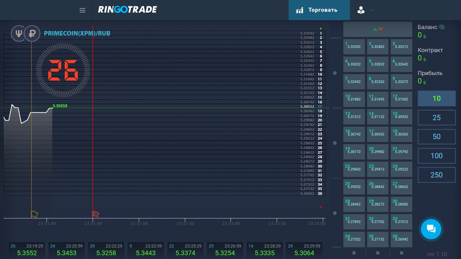Open past result 23:19:29 with 5.3552
Screen dimensions: 461x259
click(x=27, y=250)
